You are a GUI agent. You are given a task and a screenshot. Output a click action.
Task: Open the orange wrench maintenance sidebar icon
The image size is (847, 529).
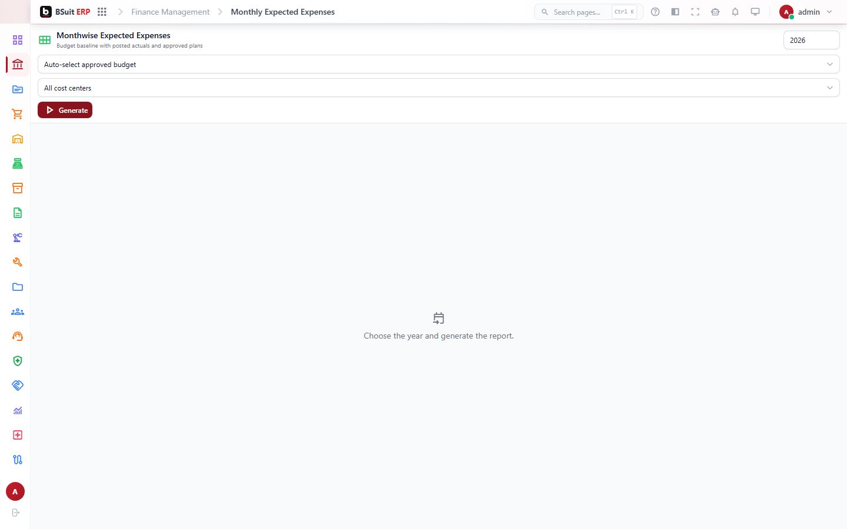tap(18, 262)
